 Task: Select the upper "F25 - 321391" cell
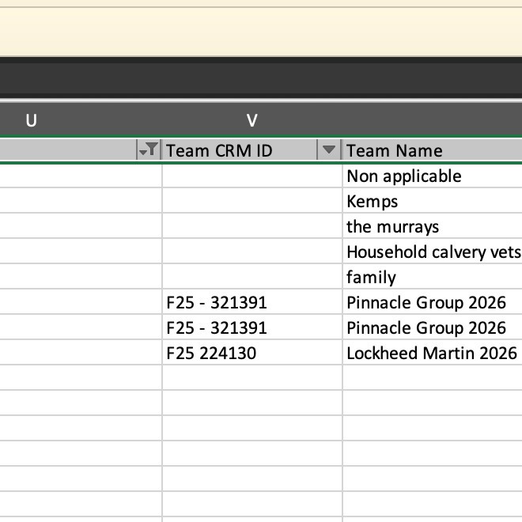[x=252, y=302]
